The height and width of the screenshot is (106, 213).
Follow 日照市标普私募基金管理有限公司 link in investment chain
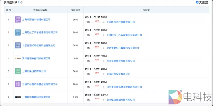124,87
